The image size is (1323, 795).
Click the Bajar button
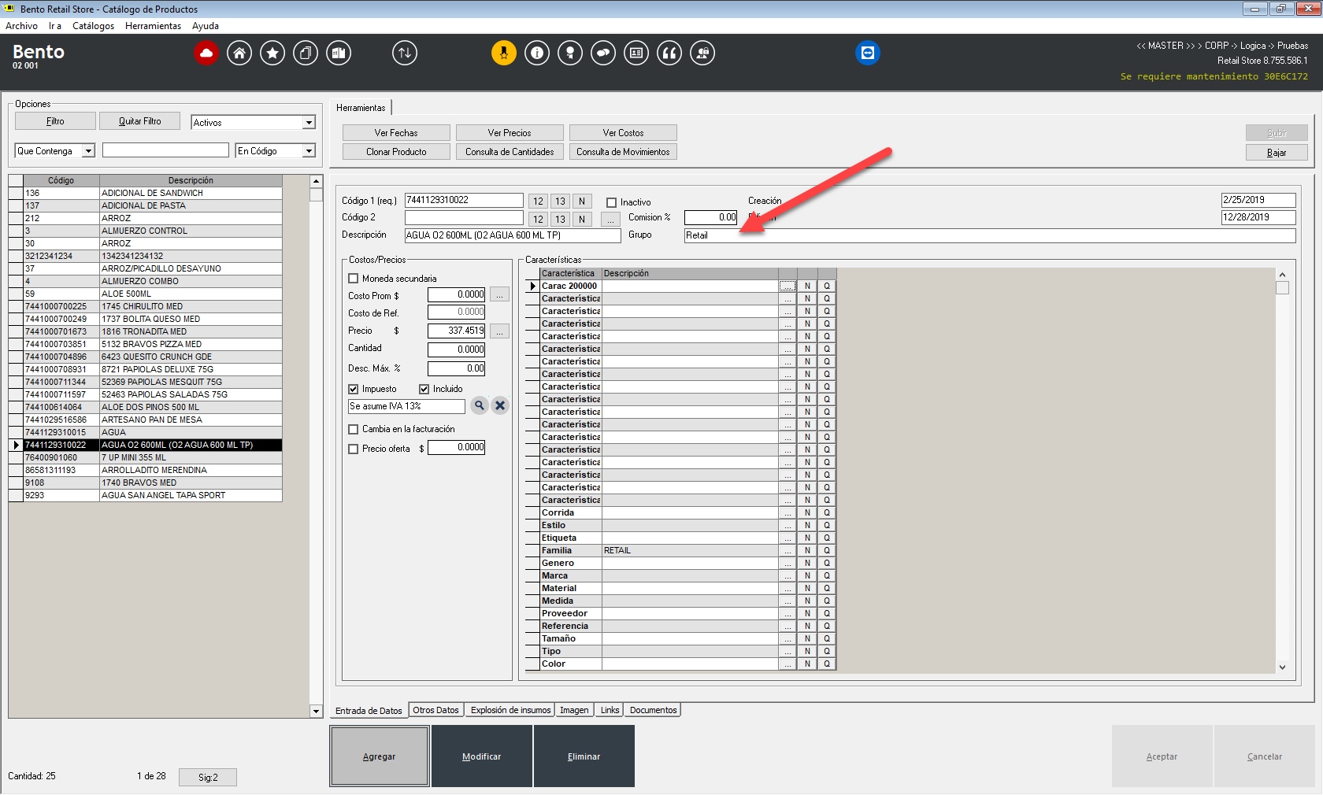(1277, 153)
